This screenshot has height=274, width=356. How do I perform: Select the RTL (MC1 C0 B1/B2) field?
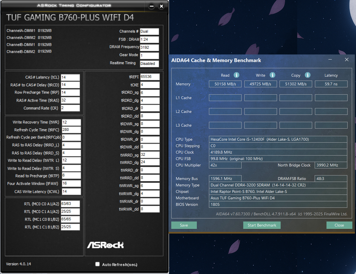(70, 219)
